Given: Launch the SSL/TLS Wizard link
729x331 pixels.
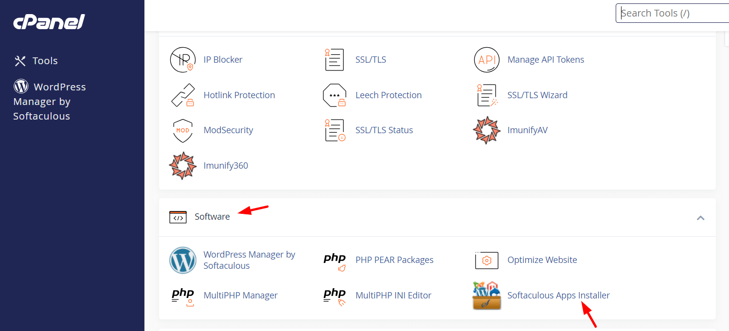Looking at the screenshot, I should 537,95.
